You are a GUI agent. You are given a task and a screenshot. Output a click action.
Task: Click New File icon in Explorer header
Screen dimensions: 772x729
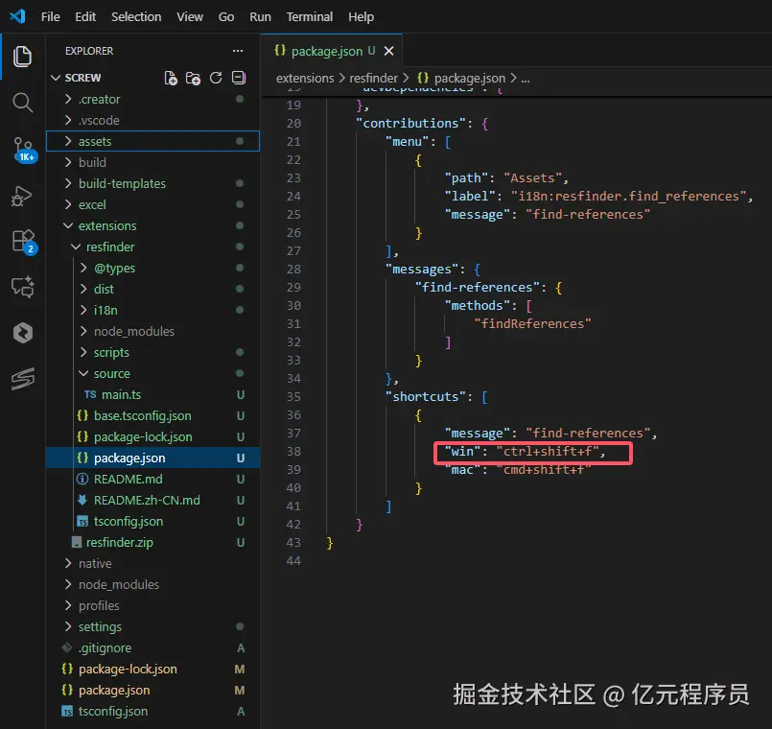coord(171,78)
